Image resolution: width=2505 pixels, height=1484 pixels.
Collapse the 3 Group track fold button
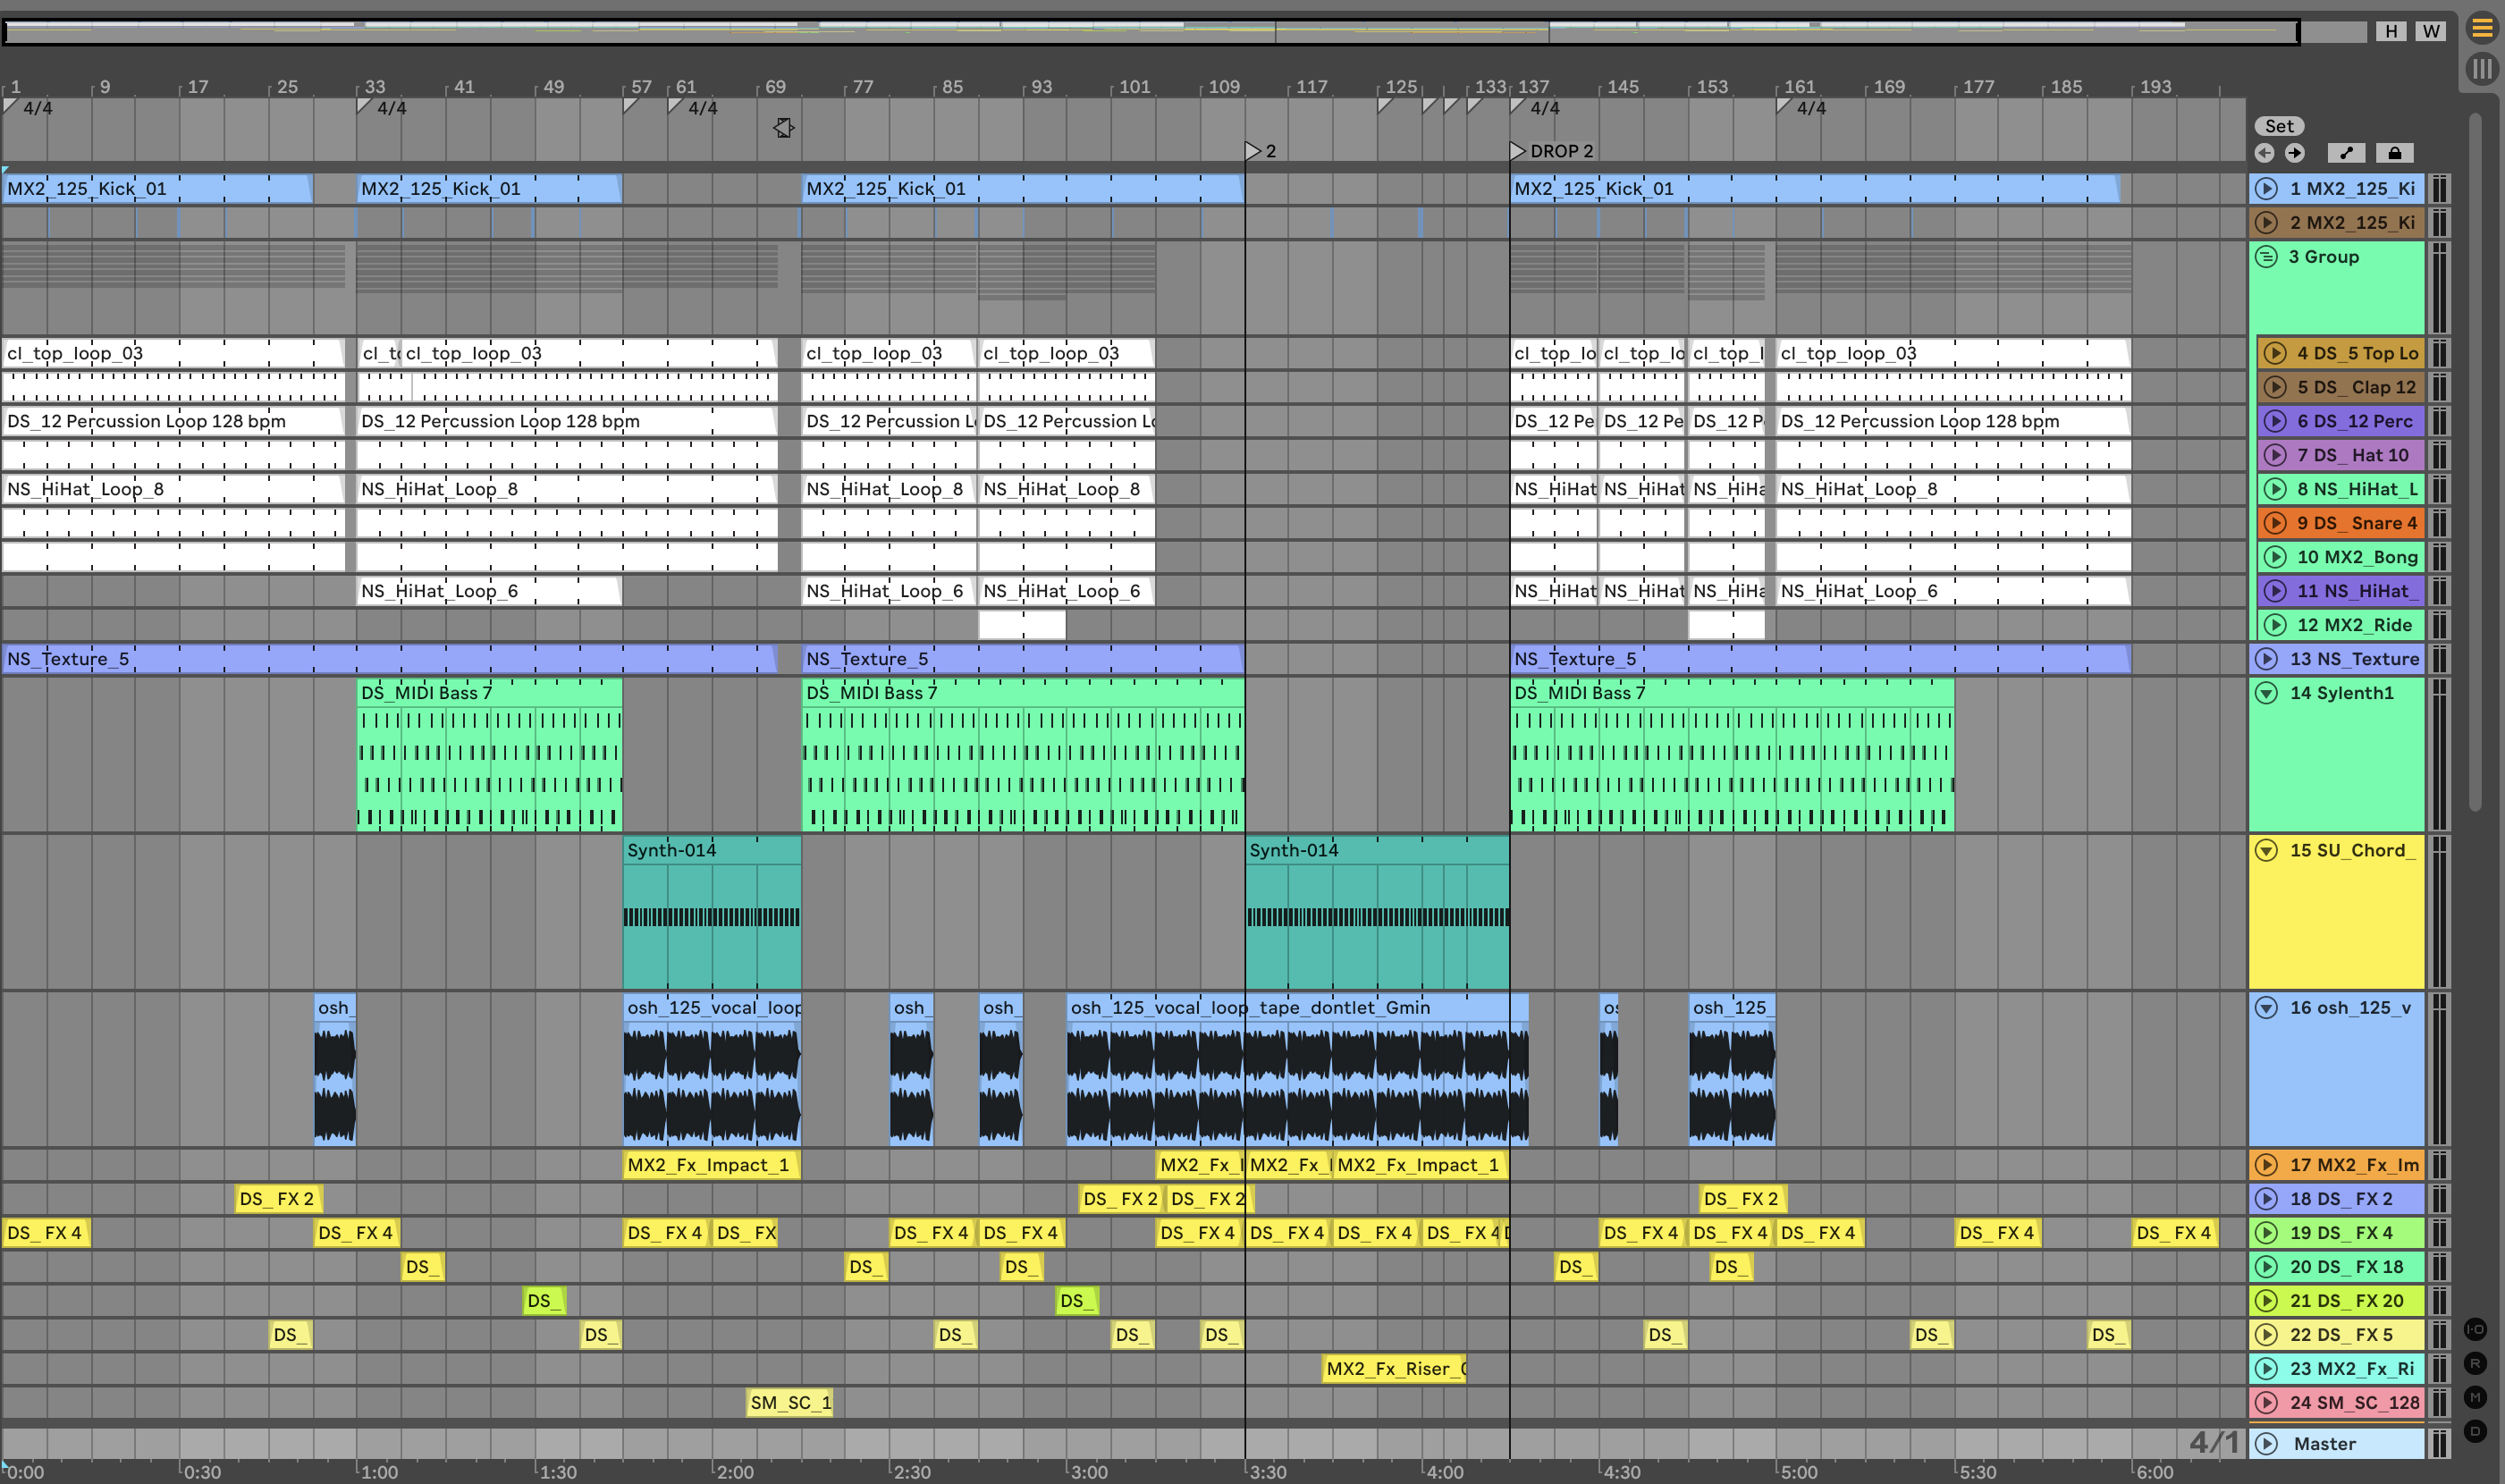2266,257
